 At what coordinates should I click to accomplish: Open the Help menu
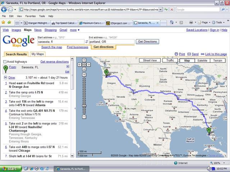(x=51, y=16)
